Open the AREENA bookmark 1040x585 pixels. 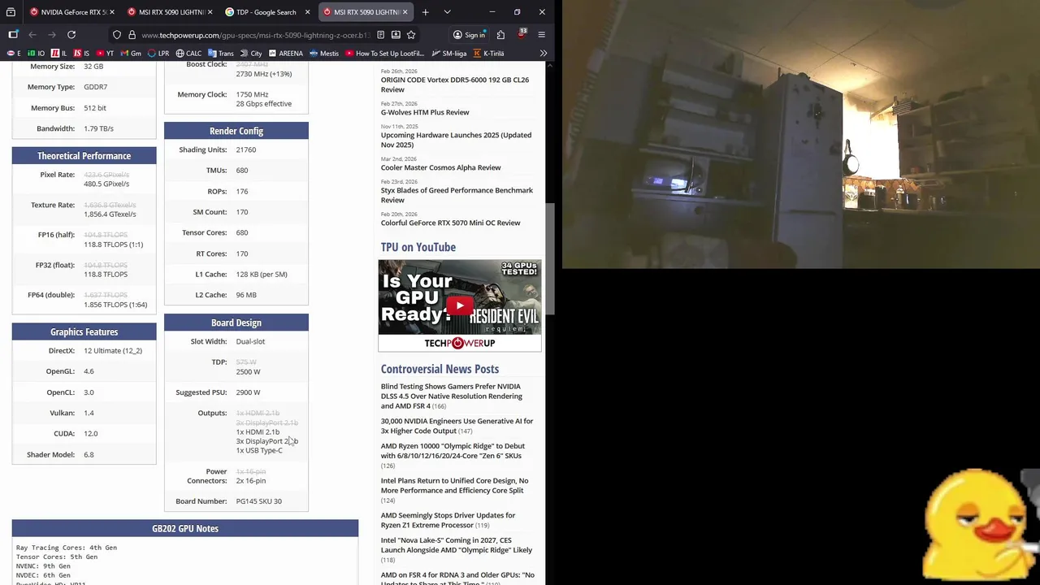click(x=286, y=54)
